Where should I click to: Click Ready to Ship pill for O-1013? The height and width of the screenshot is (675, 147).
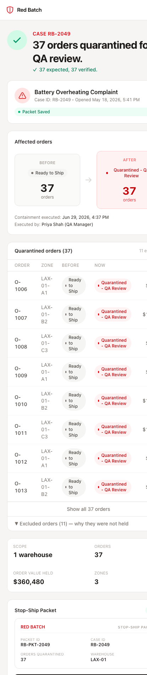point(74,487)
